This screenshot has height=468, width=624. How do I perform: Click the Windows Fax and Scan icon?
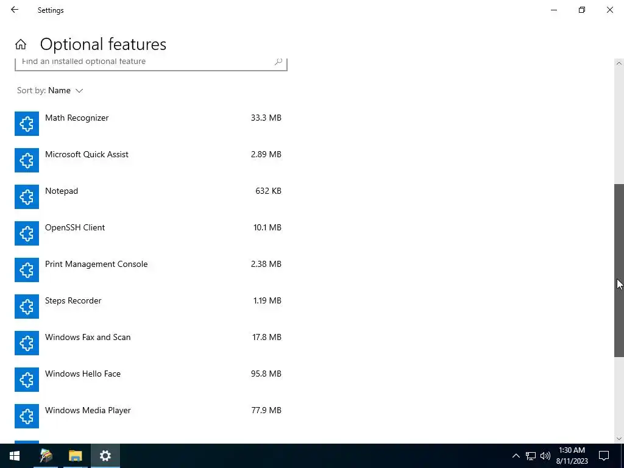(x=27, y=343)
